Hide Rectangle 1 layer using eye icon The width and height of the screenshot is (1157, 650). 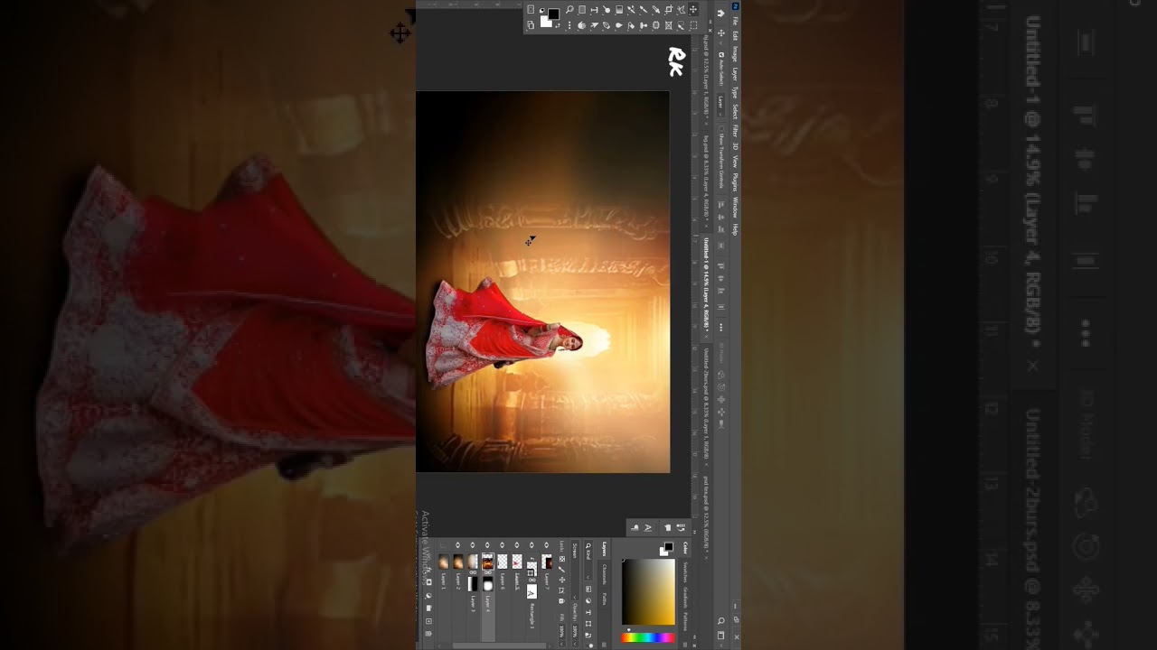pos(531,544)
